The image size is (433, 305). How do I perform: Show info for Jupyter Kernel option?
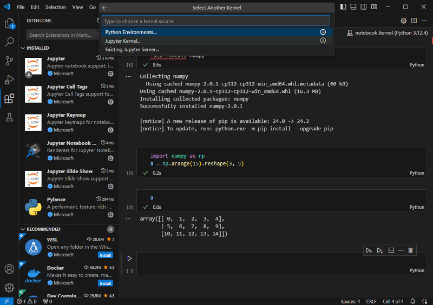click(x=323, y=41)
